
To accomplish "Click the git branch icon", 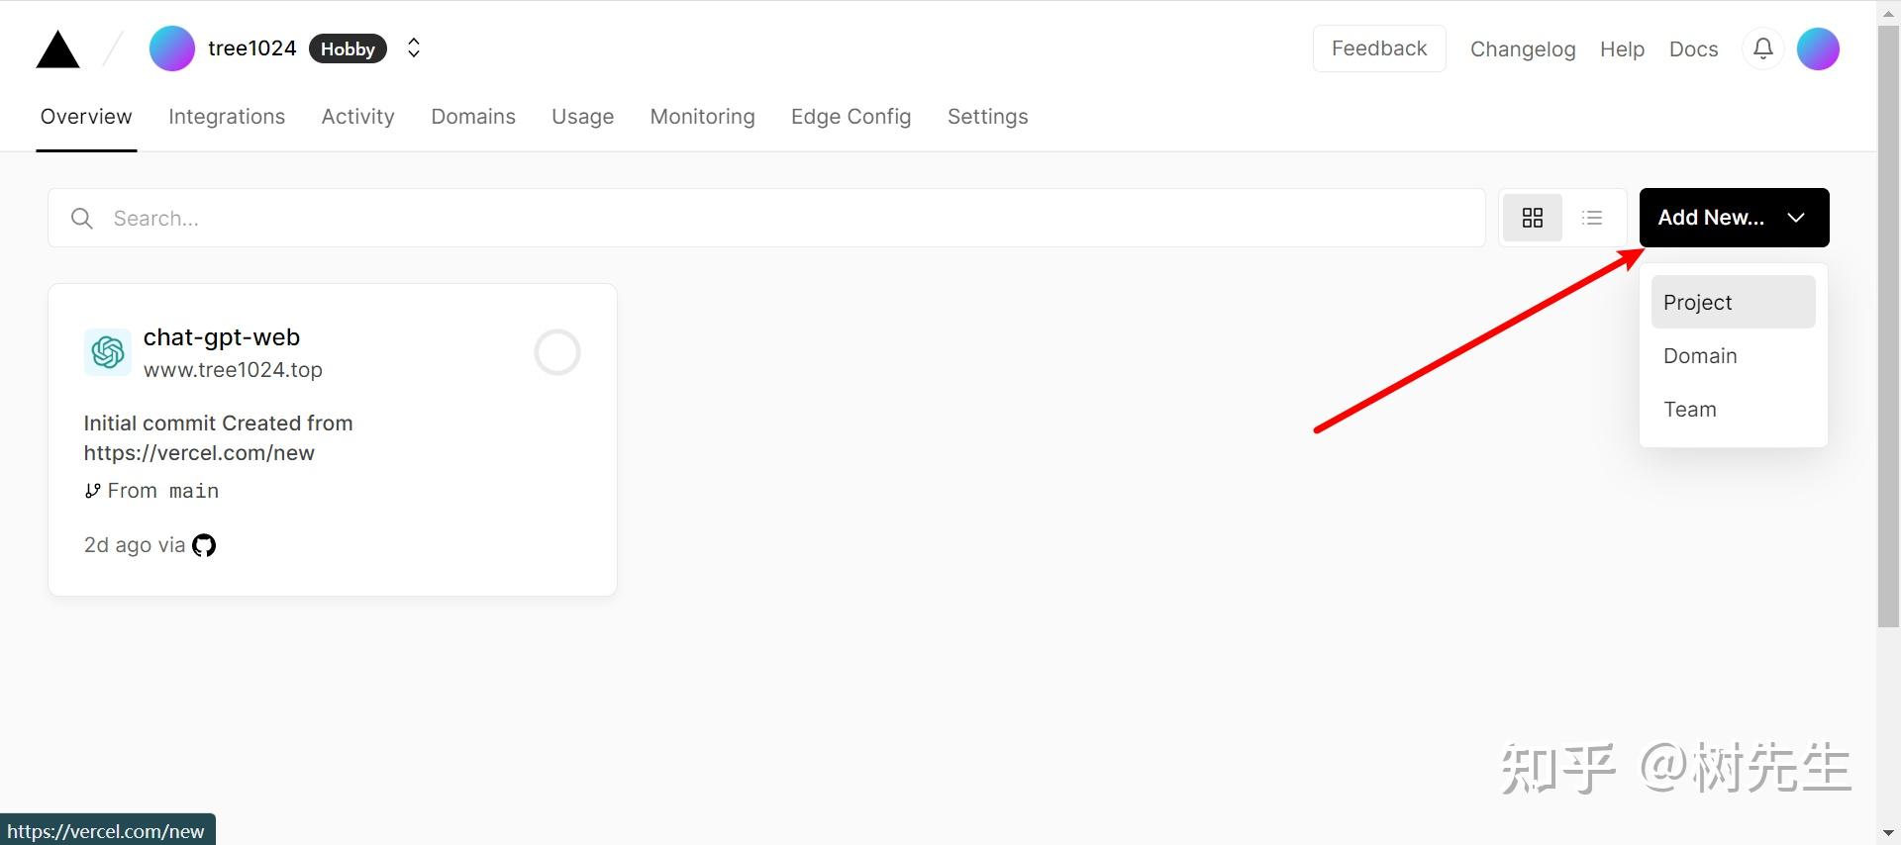I will (92, 491).
